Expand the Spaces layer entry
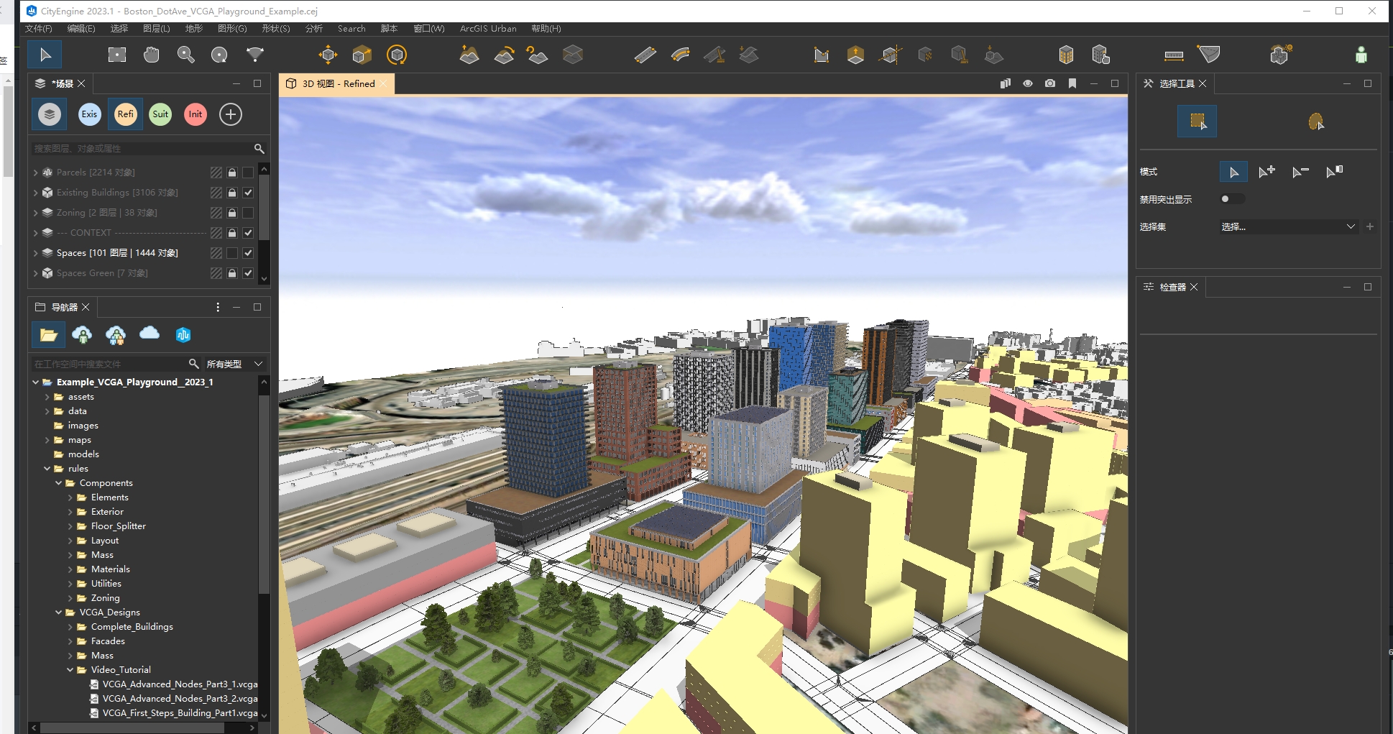1393x734 pixels. pyautogui.click(x=35, y=253)
